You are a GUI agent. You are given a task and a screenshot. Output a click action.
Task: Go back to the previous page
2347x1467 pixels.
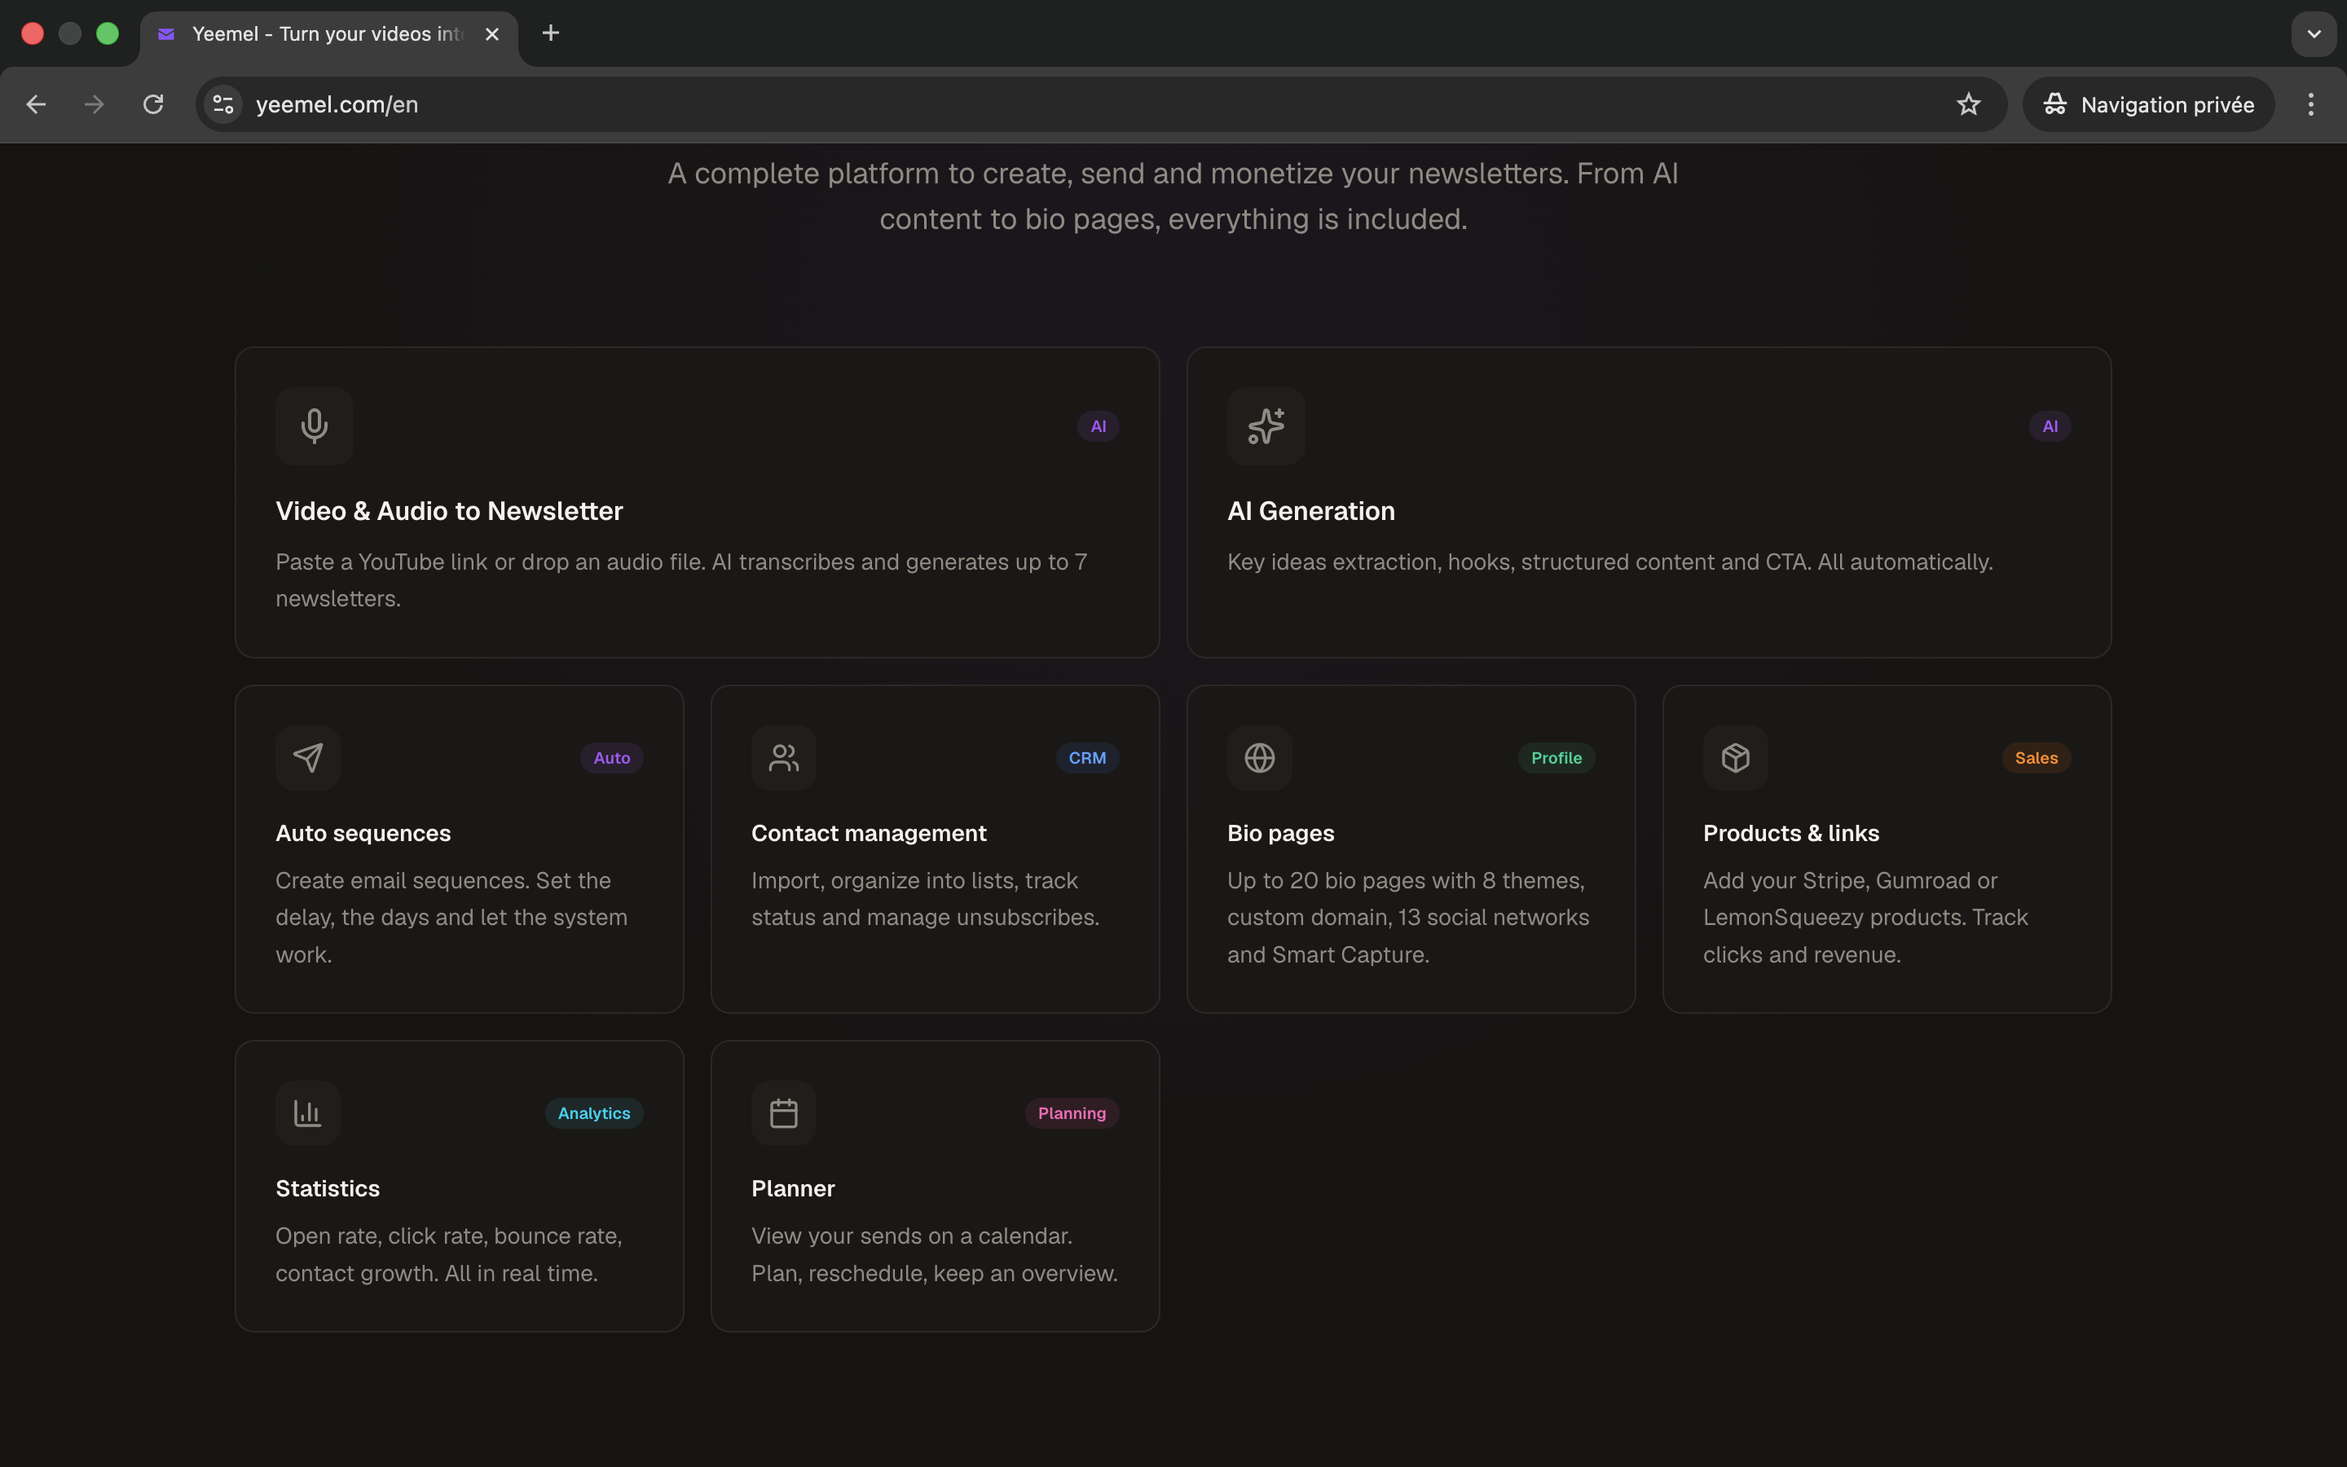tap(36, 105)
